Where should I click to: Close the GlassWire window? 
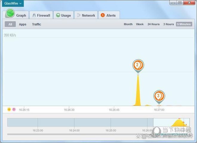tap(189, 3)
